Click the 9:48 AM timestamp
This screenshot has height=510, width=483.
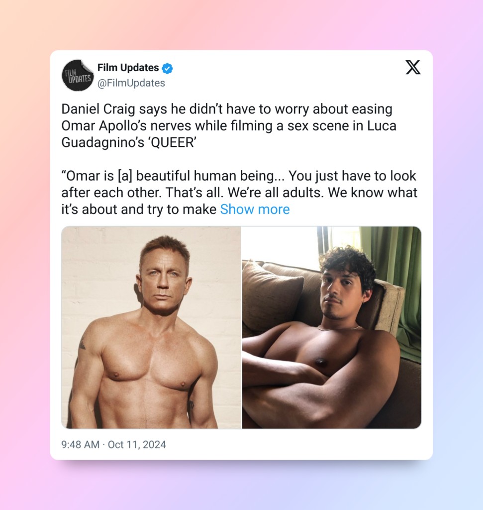point(80,444)
